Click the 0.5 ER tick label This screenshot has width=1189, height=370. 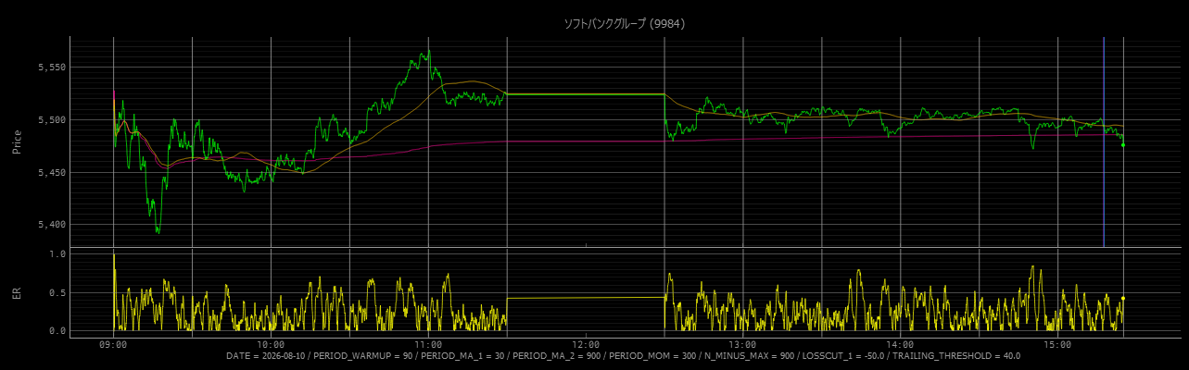[x=57, y=293]
